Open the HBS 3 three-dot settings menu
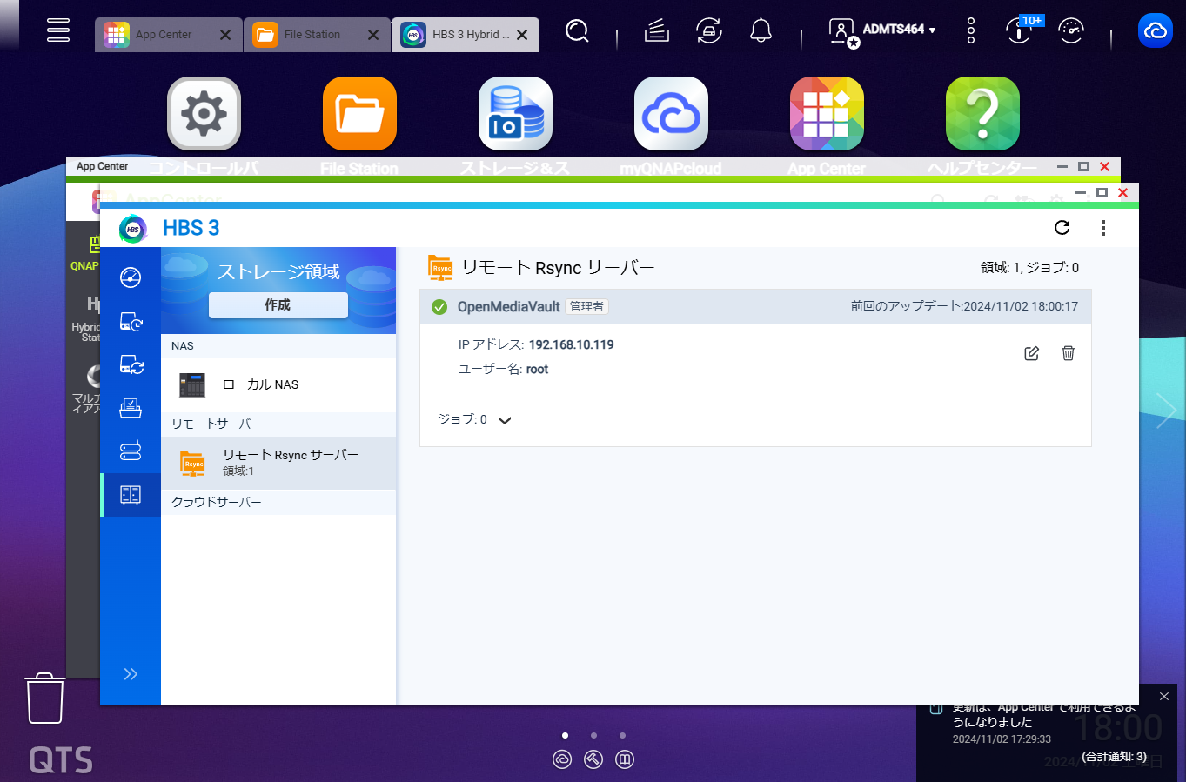The image size is (1186, 782). point(1103,228)
